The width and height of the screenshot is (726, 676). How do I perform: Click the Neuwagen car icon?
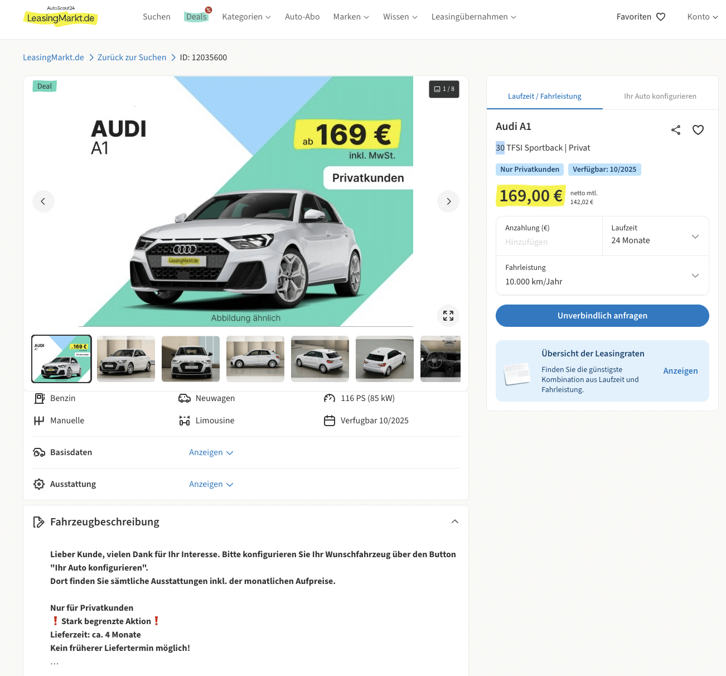[185, 398]
